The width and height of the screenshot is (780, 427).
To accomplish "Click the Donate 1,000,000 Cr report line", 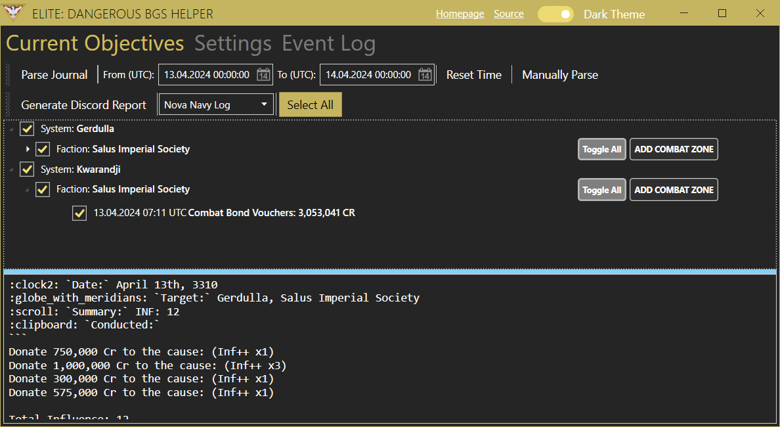I will 148,365.
